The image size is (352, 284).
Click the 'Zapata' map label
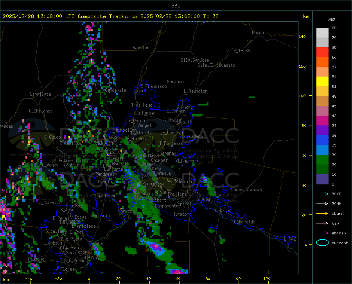(96, 243)
